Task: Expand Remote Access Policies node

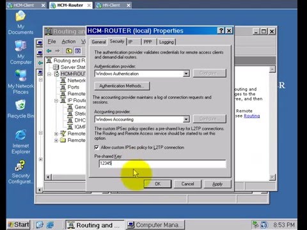Action: click(56, 134)
